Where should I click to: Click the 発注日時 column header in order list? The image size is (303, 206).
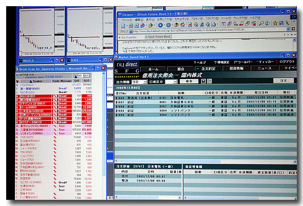pos(261,92)
